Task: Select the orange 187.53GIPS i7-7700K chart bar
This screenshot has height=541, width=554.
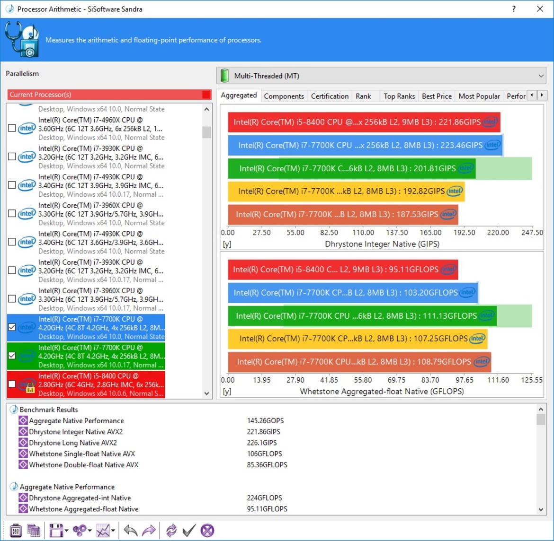Action: click(343, 214)
